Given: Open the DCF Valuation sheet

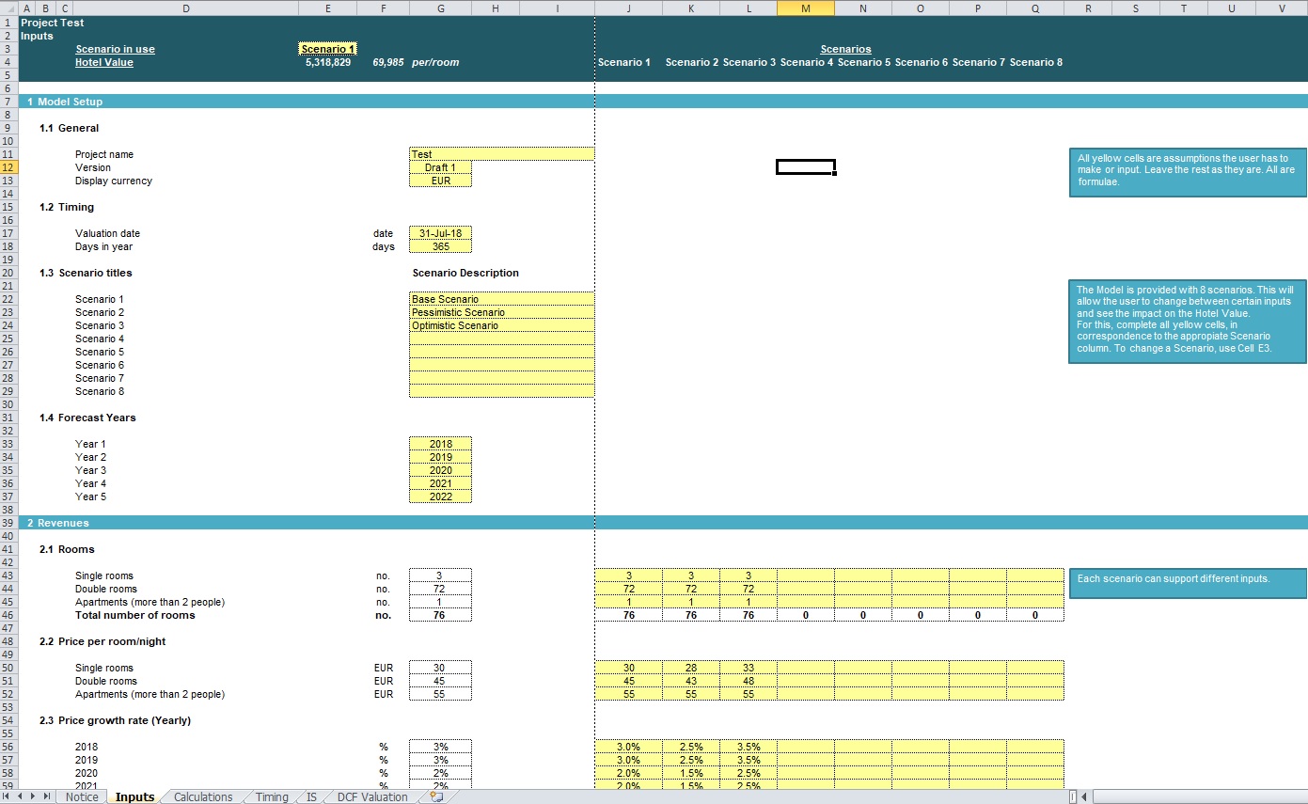Looking at the screenshot, I should pos(370,796).
